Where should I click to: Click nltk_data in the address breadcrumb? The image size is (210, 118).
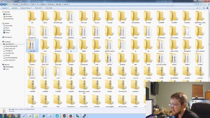tap(58, 4)
